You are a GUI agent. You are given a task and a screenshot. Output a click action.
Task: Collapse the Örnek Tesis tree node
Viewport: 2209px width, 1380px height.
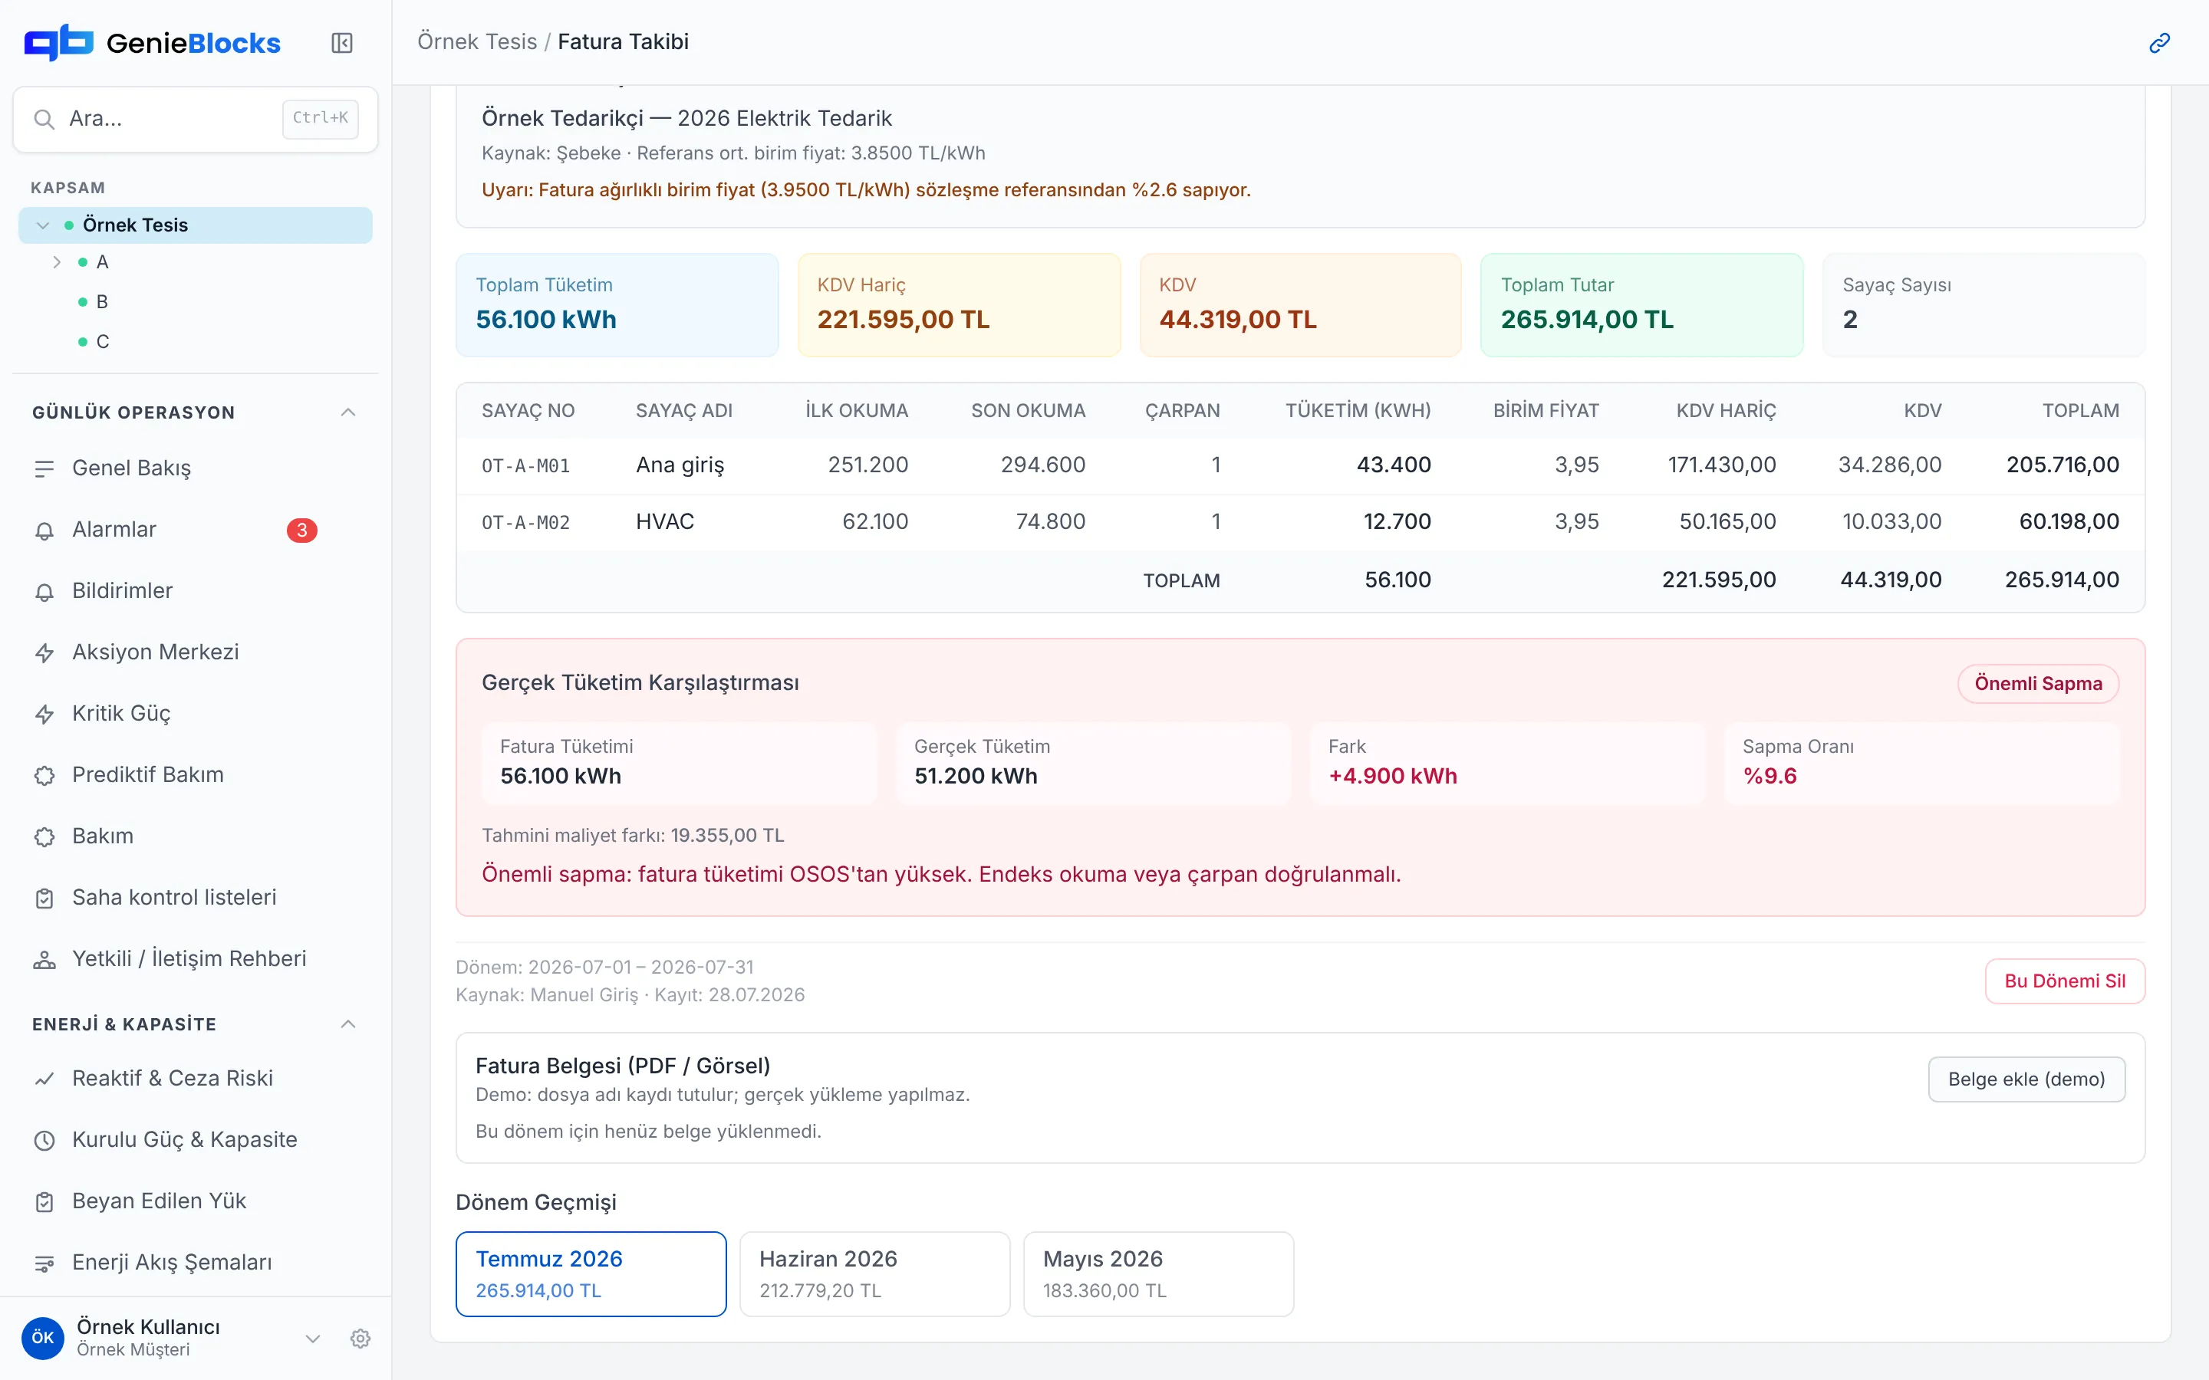pos(42,225)
